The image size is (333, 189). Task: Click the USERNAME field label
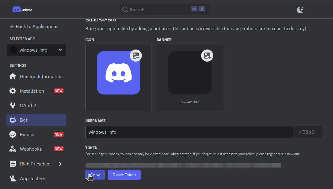tap(95, 120)
